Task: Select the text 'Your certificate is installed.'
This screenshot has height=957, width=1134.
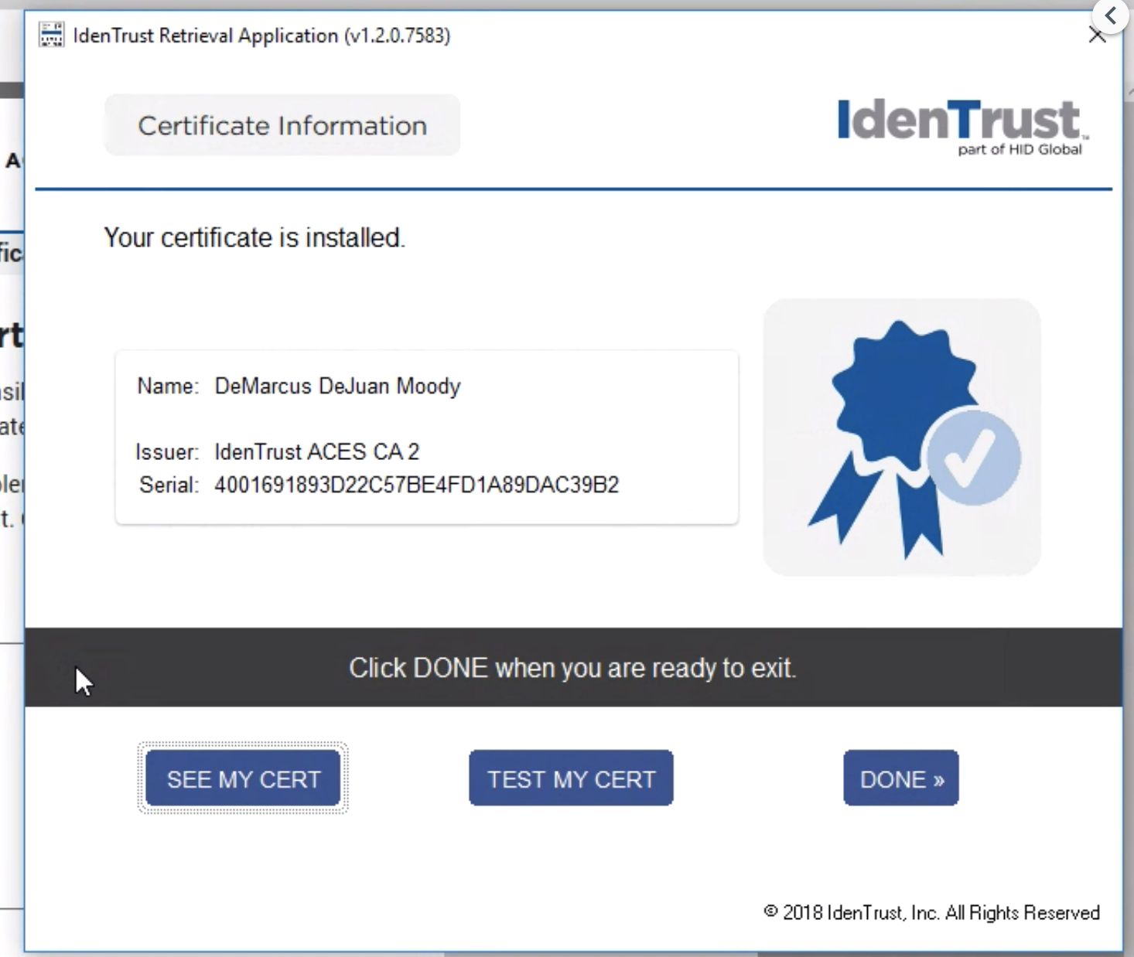Action: (x=254, y=237)
